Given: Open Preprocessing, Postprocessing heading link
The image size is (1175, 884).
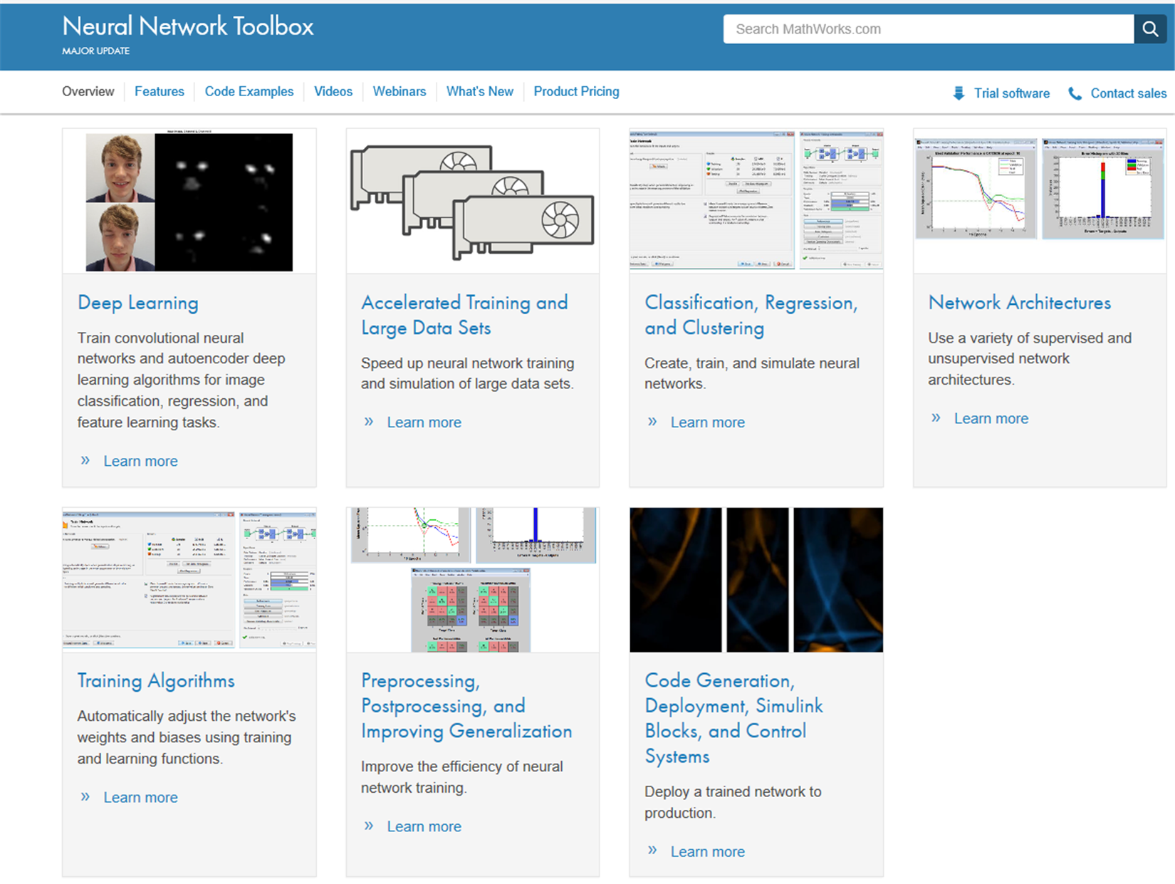Looking at the screenshot, I should 466,706.
